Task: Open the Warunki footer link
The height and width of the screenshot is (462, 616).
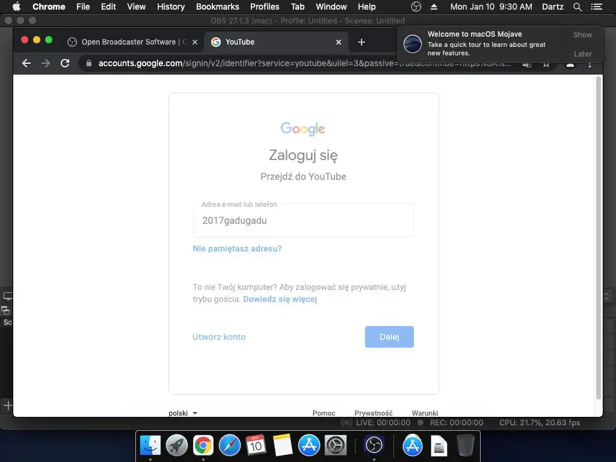Action: coord(425,413)
